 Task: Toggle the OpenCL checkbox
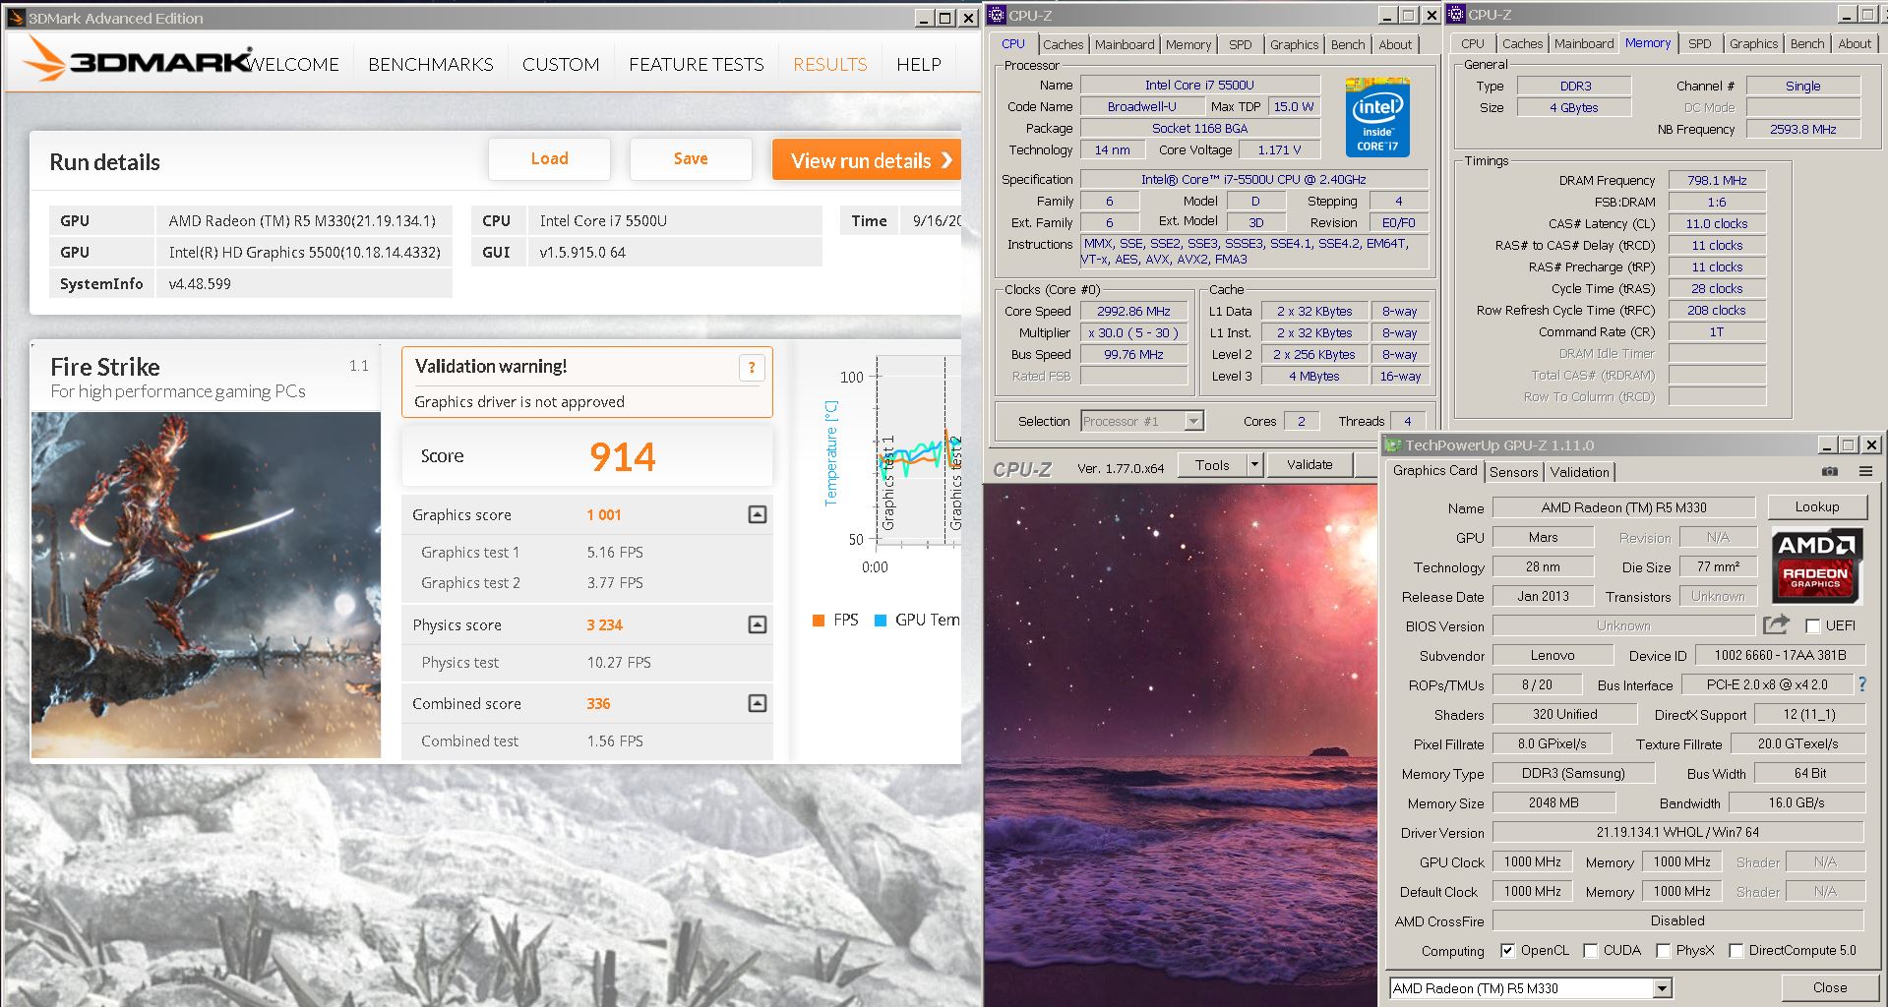pyautogui.click(x=1507, y=950)
